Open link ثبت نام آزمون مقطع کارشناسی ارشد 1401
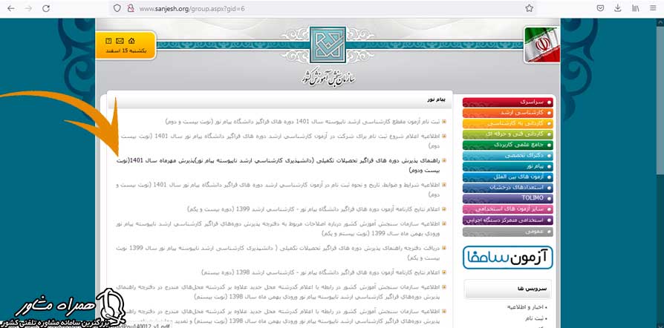 click(302, 122)
